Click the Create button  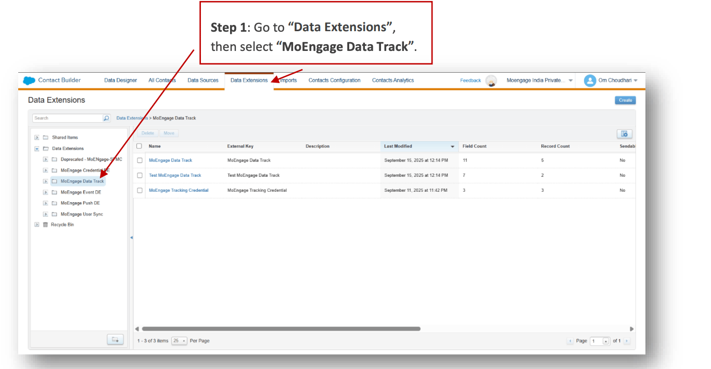tap(625, 100)
